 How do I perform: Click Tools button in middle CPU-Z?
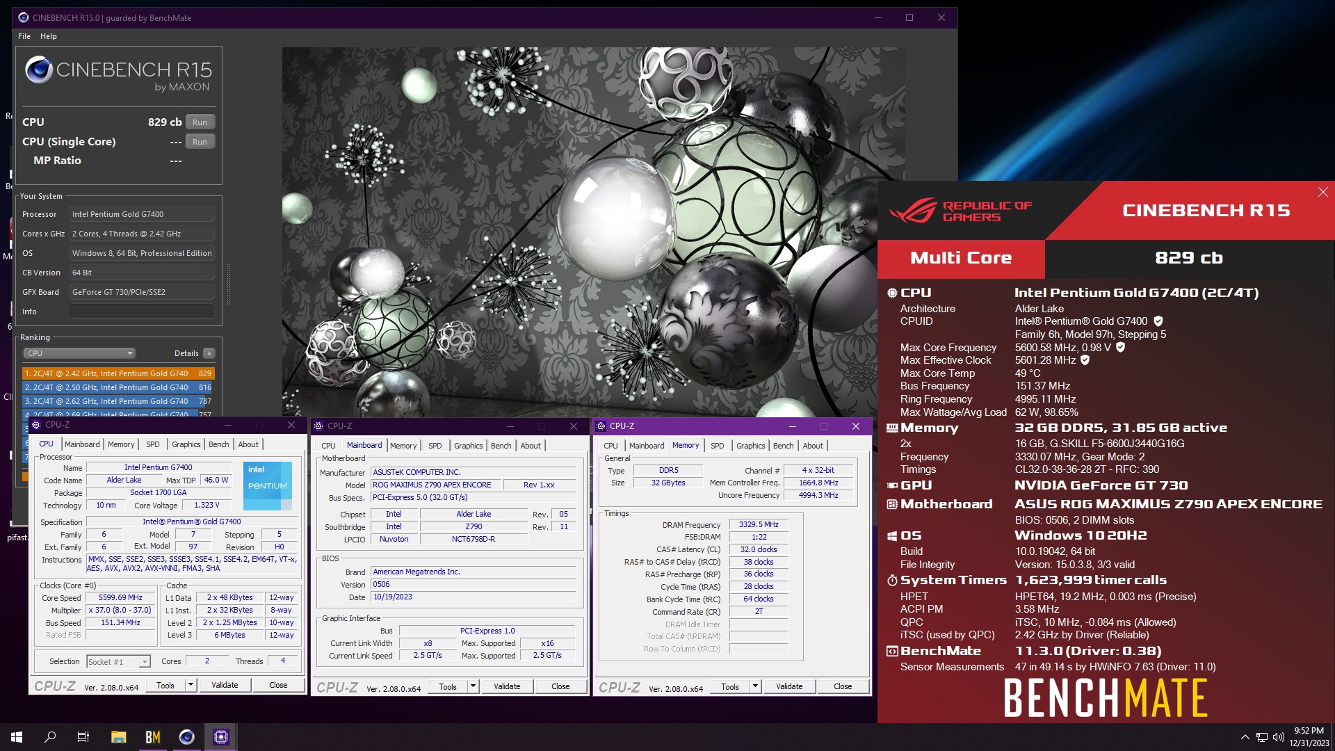pyautogui.click(x=448, y=686)
